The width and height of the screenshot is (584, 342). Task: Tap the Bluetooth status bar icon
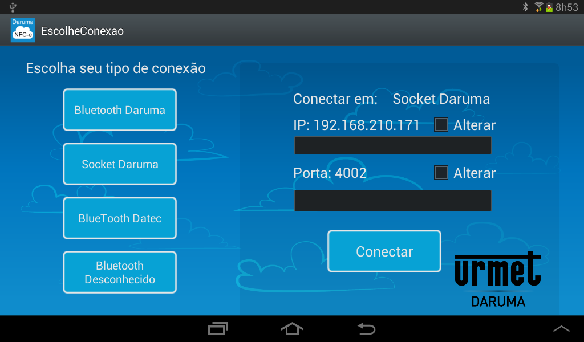[525, 7]
